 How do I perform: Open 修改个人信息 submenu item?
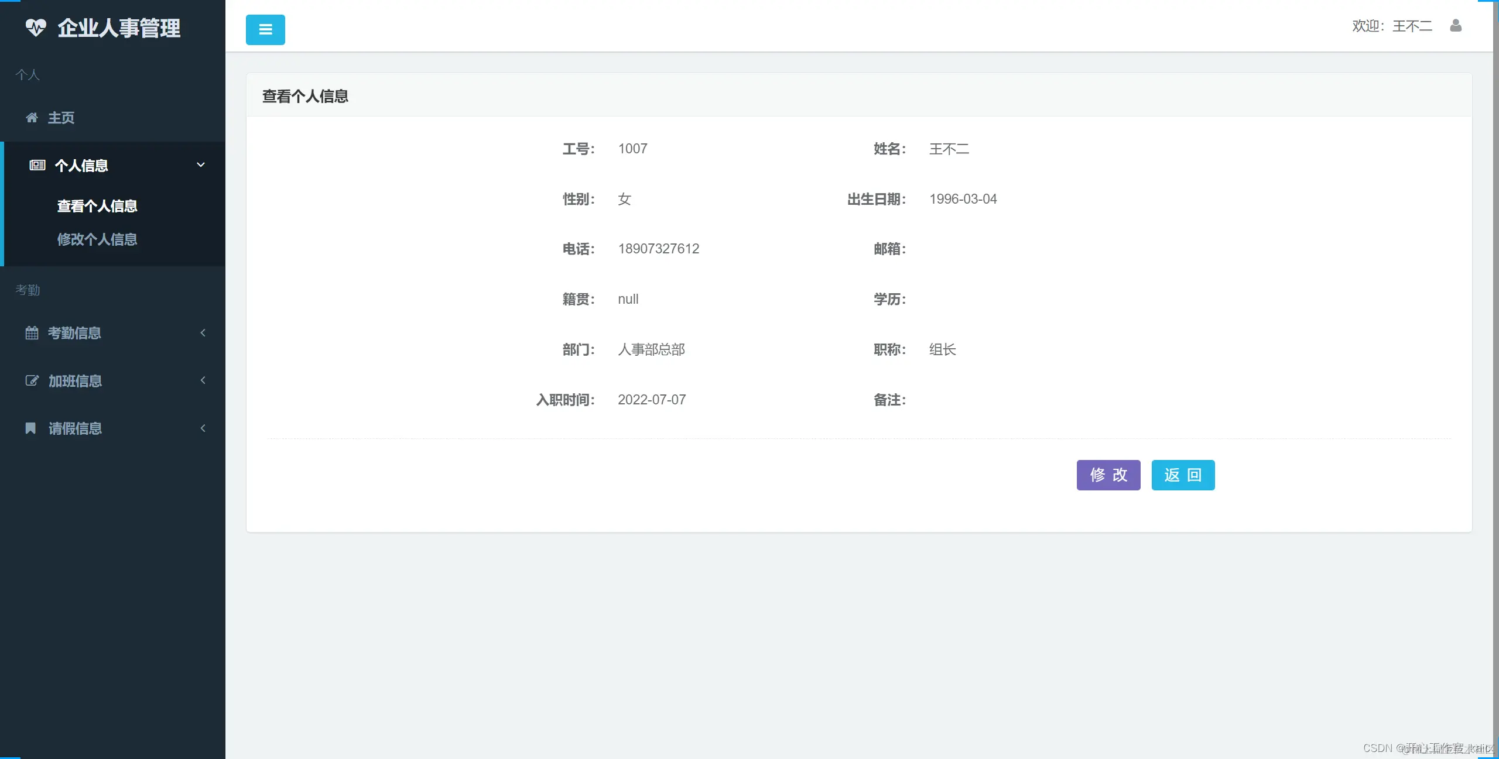coord(97,239)
